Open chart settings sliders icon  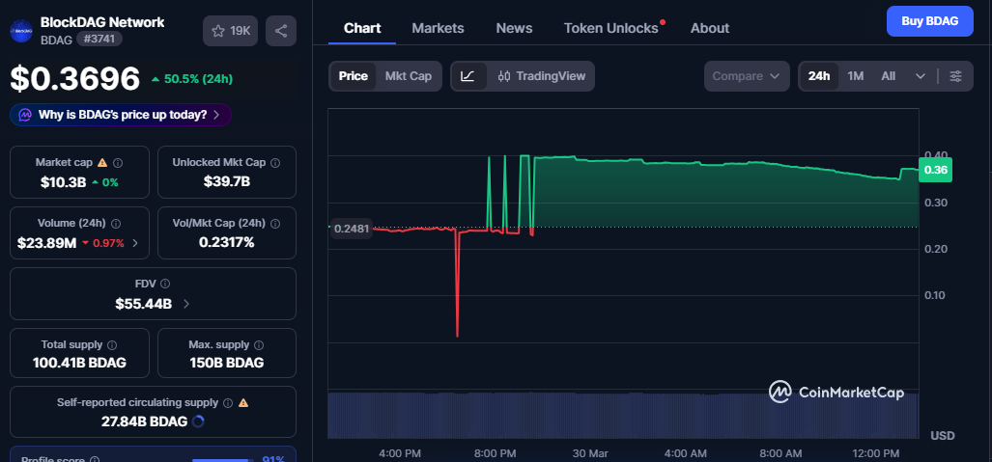(x=956, y=76)
